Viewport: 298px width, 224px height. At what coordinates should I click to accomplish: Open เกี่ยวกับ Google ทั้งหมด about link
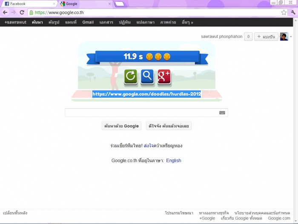pyautogui.click(x=241, y=218)
